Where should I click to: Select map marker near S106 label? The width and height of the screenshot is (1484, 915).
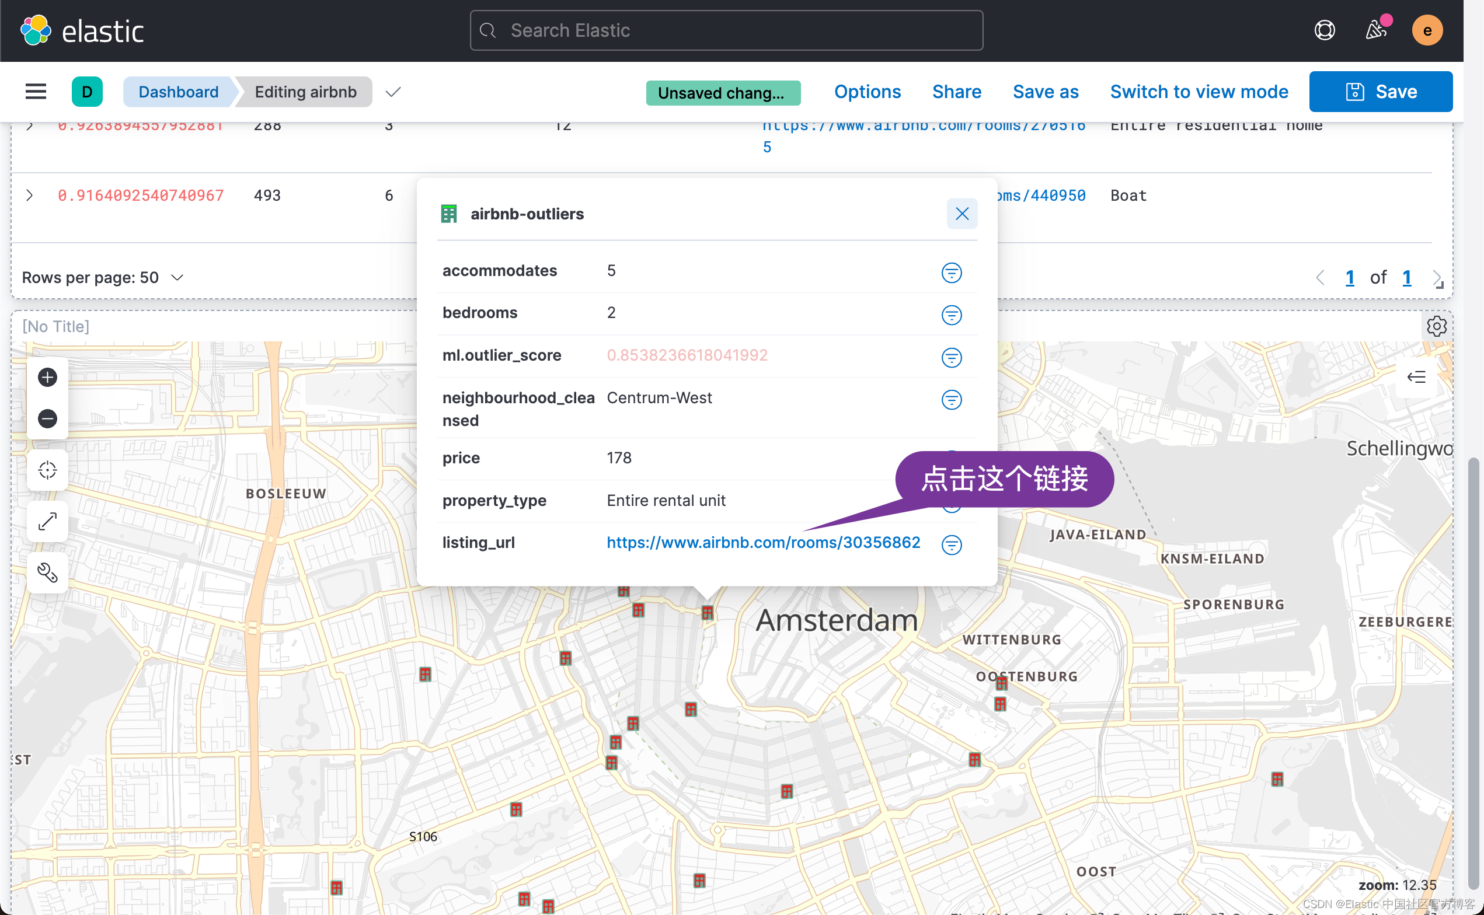coord(515,810)
